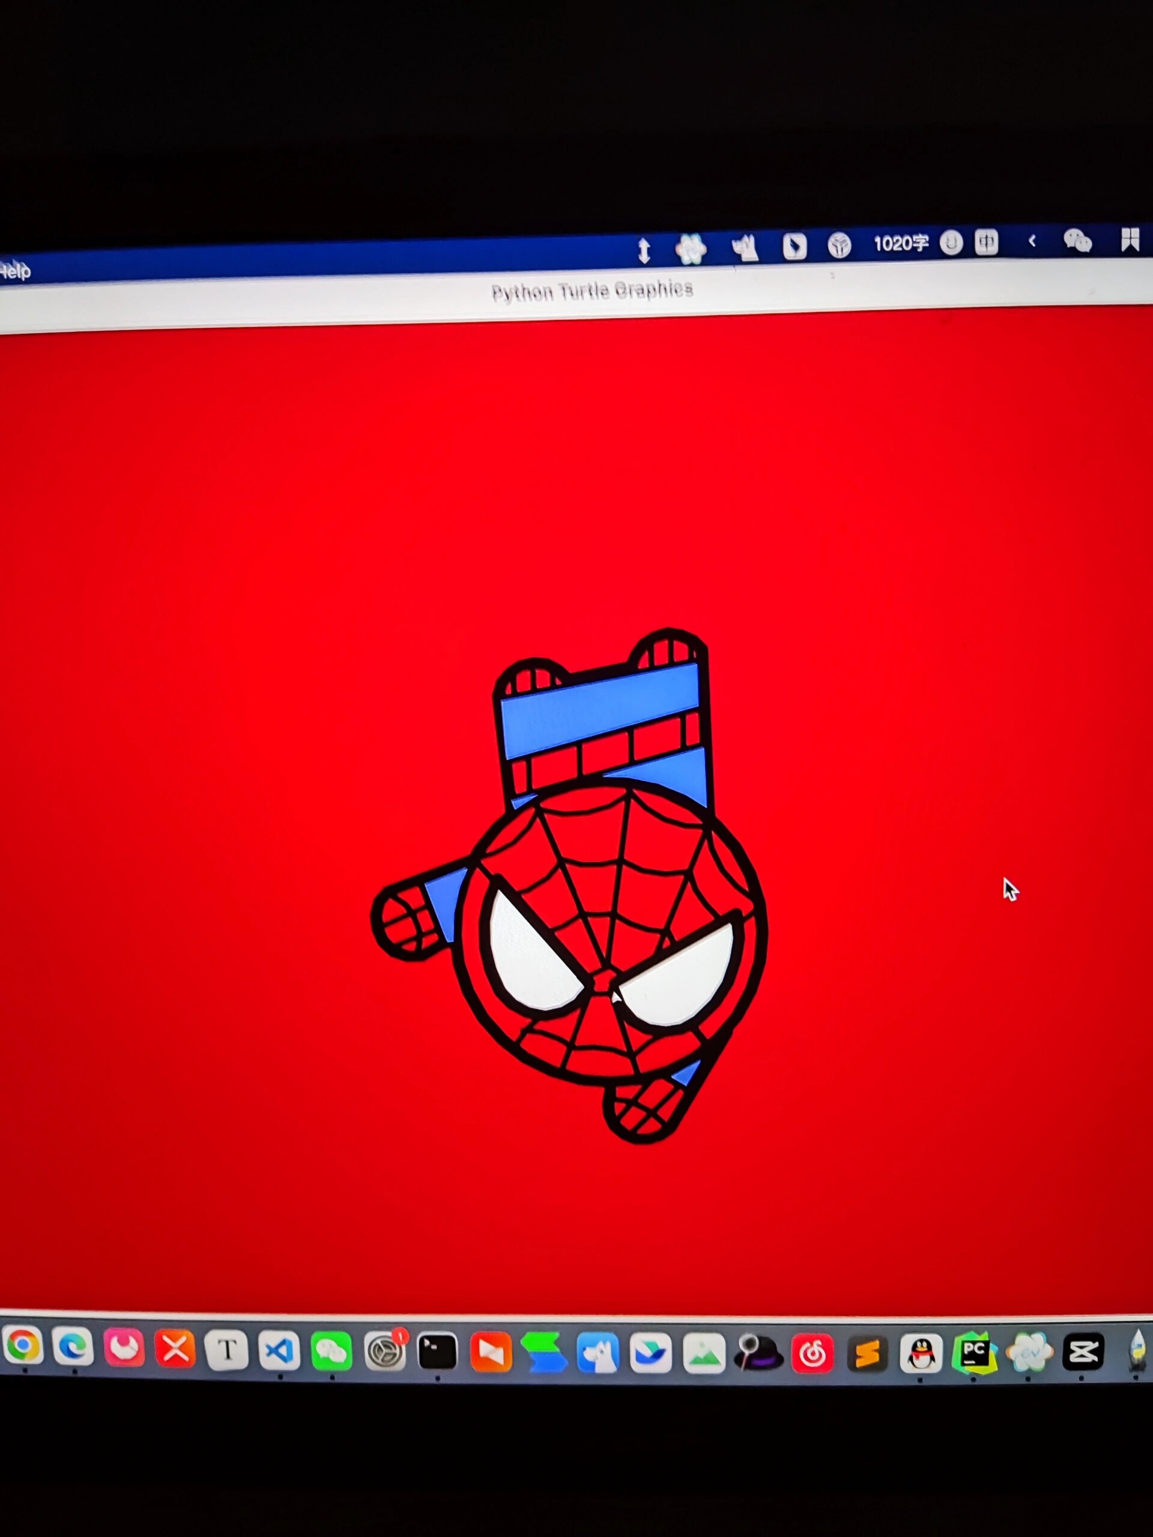This screenshot has width=1153, height=1537.
Task: Open the red X app in the dock
Action: coord(175,1348)
